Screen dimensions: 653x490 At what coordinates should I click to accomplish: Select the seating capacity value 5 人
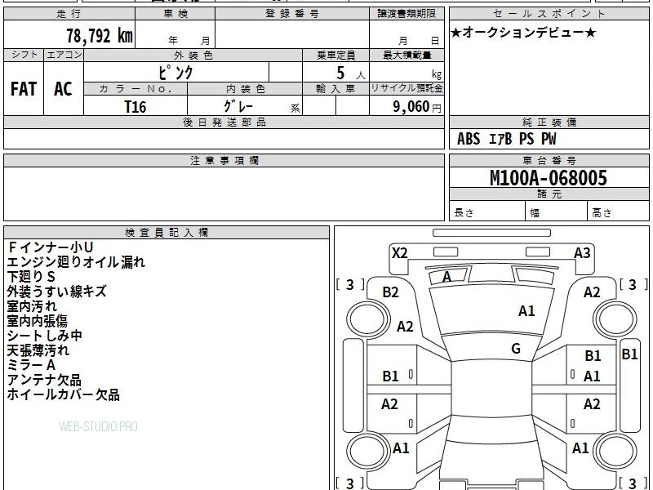(351, 73)
